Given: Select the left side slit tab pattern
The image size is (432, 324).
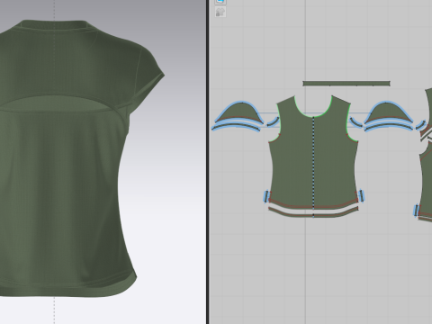Looking at the screenshot, I should [266, 196].
